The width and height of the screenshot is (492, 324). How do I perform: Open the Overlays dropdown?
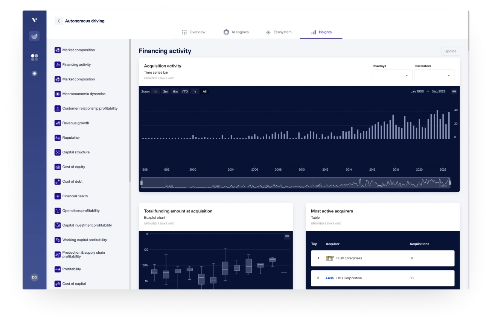(392, 76)
